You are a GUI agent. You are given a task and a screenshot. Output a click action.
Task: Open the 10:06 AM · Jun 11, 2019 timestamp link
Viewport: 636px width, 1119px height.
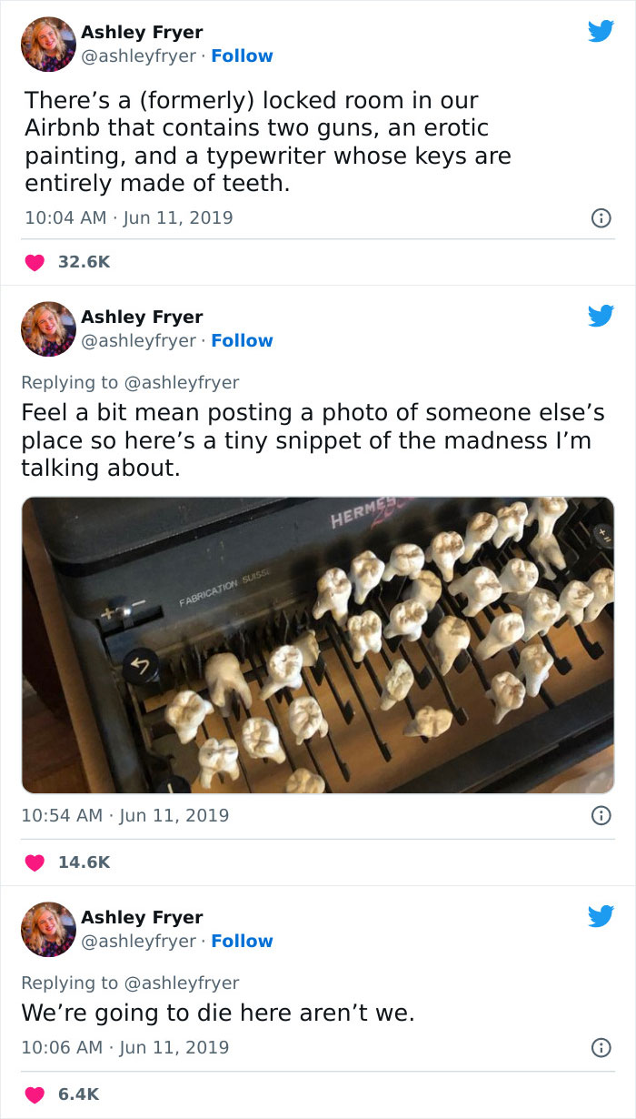[125, 1048]
